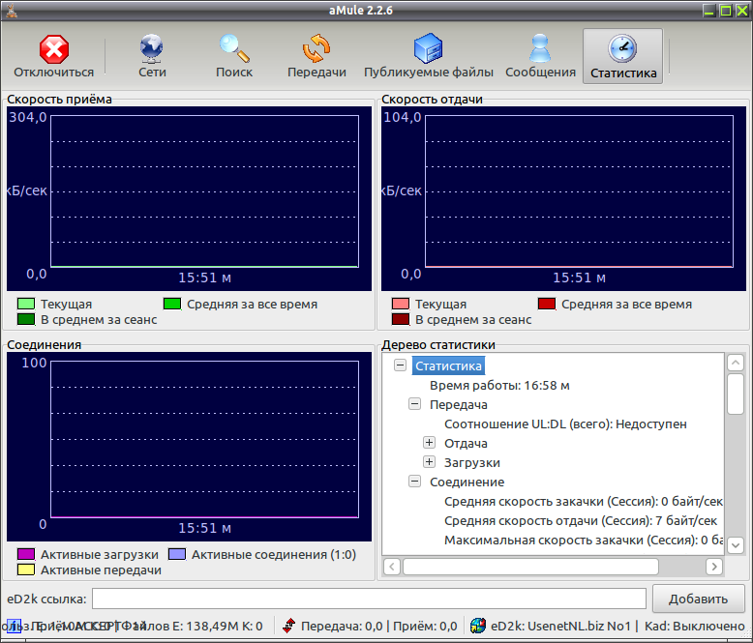The width and height of the screenshot is (753, 643).
Task: Click download В среднем за сеанс swatch
Action: 26,319
